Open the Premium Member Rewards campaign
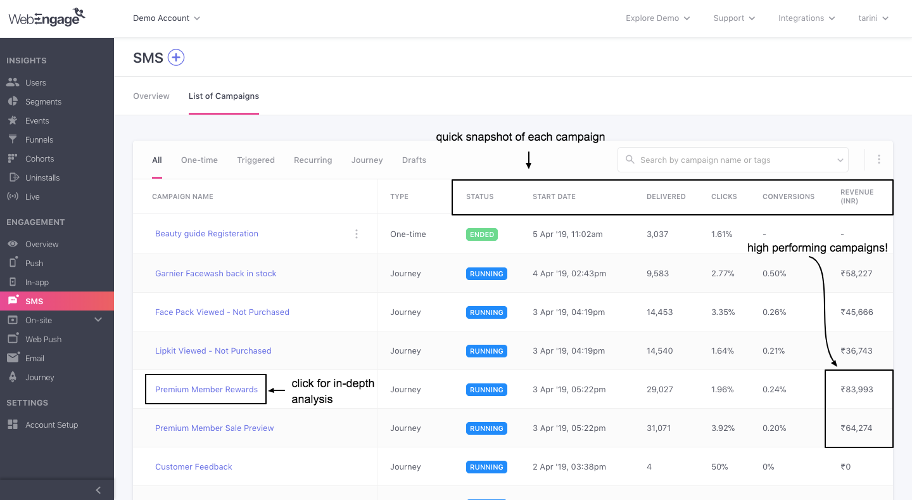The image size is (912, 500). [x=206, y=389]
